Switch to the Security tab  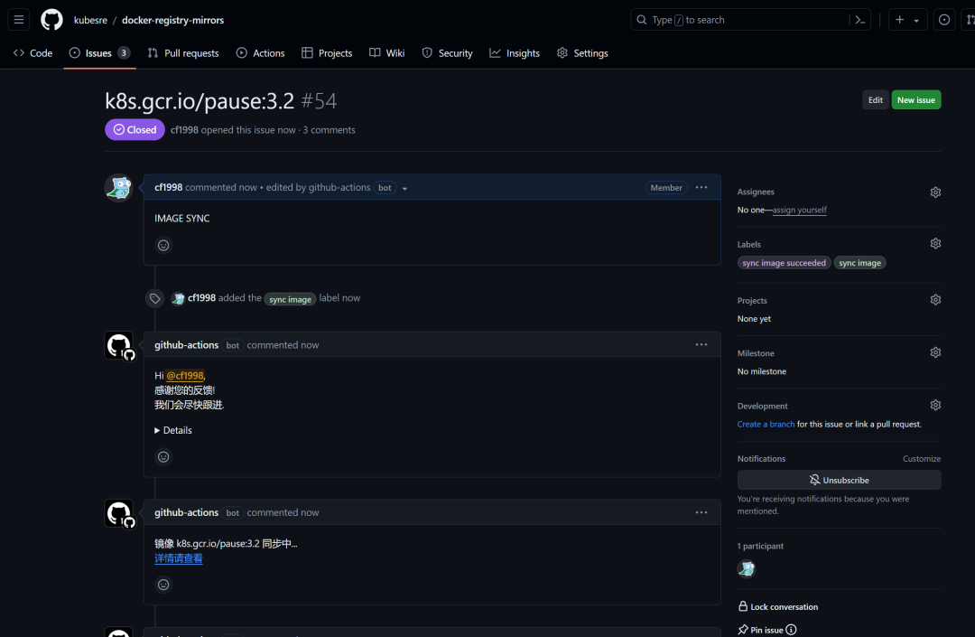click(x=447, y=53)
